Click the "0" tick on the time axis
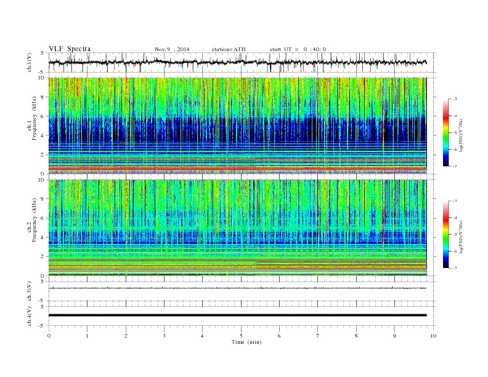Screen dimensions: 488x377 tap(49, 336)
